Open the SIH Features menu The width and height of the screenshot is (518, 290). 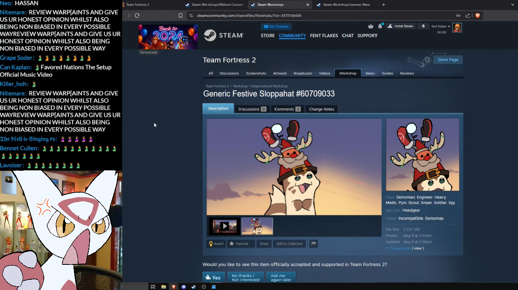click(x=276, y=26)
